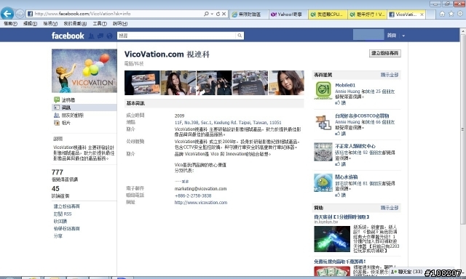Image resolution: width=466 pixels, height=279 pixels.
Task: Open Facebook notifications globe icon
Action: pos(109,36)
